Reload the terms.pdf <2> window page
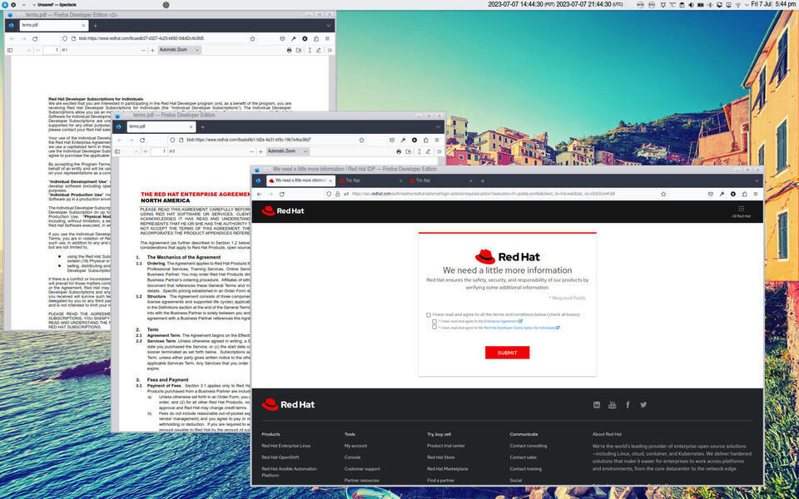Screen dimensions: 799x499 coord(35,39)
